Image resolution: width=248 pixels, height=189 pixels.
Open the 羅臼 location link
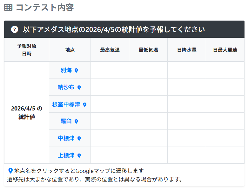pos(66,121)
